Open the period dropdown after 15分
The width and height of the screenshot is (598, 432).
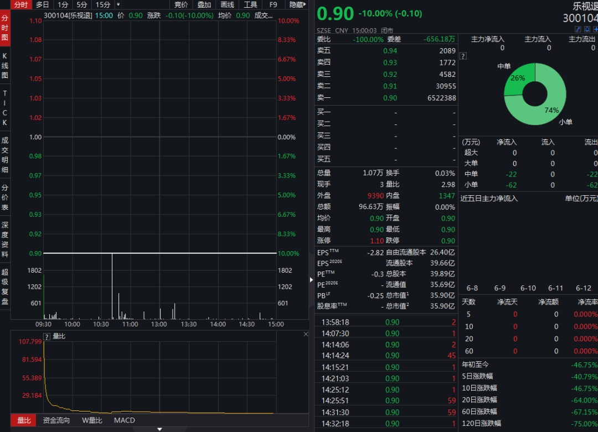point(117,4)
